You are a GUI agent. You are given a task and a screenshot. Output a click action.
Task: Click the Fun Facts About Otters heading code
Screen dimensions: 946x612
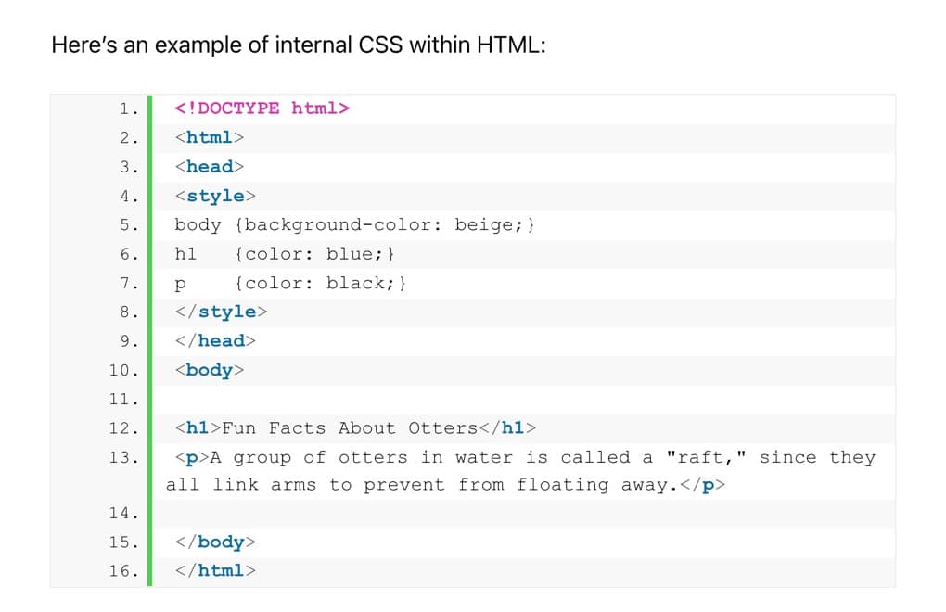point(355,427)
